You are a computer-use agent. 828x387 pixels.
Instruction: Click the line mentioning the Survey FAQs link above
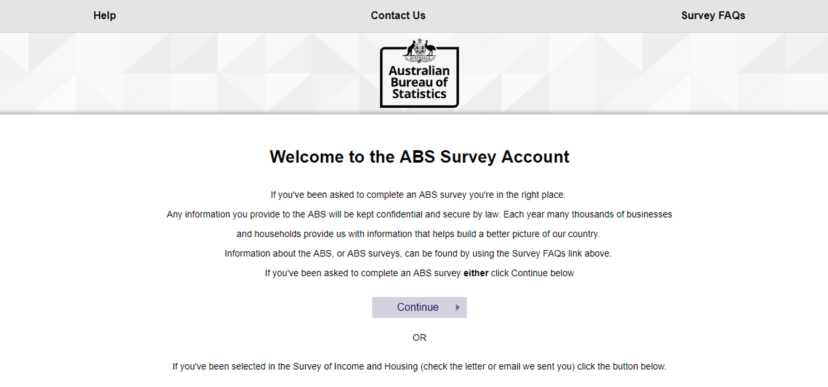(418, 253)
